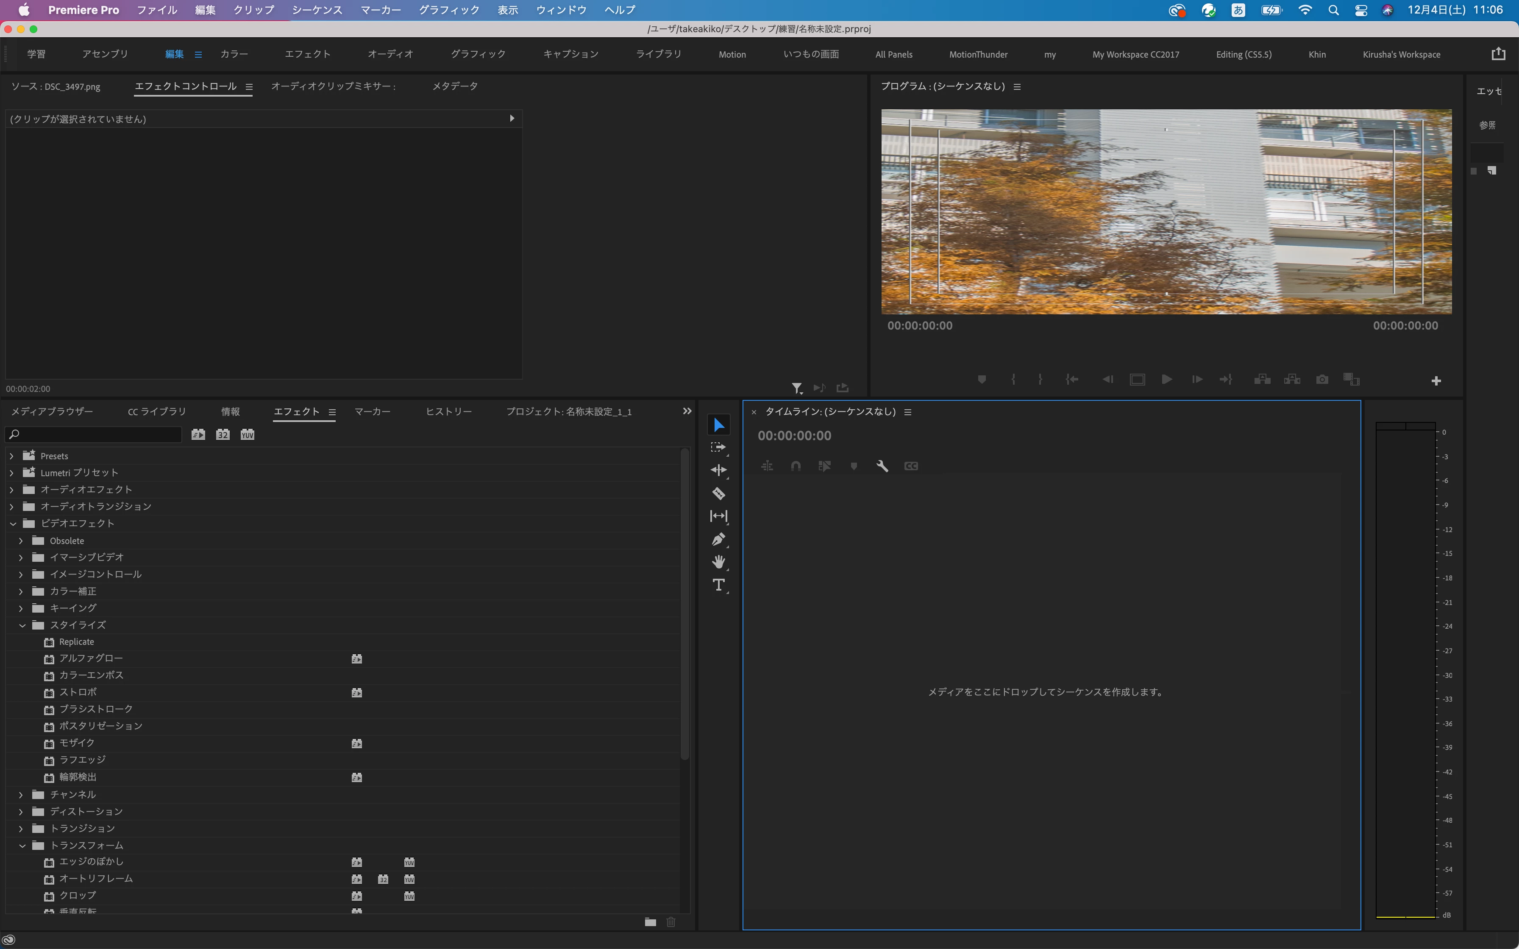
Task: Select the Razor tool in toolbar
Action: pos(719,493)
